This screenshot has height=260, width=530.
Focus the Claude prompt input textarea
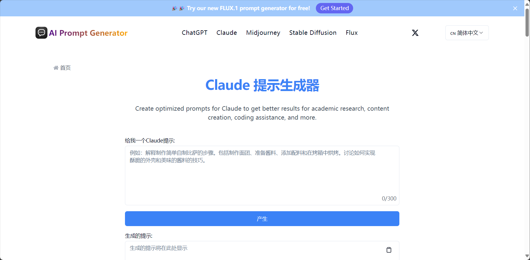pyautogui.click(x=262, y=176)
